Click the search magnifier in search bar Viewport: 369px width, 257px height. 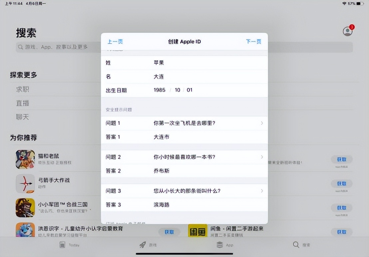click(x=21, y=47)
